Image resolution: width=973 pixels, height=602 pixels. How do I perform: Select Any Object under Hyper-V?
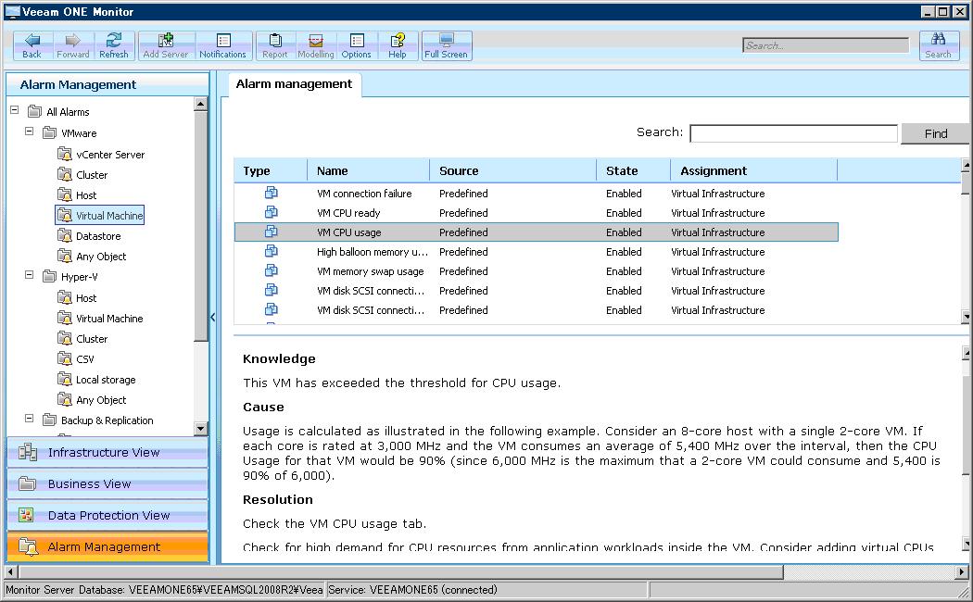point(101,400)
